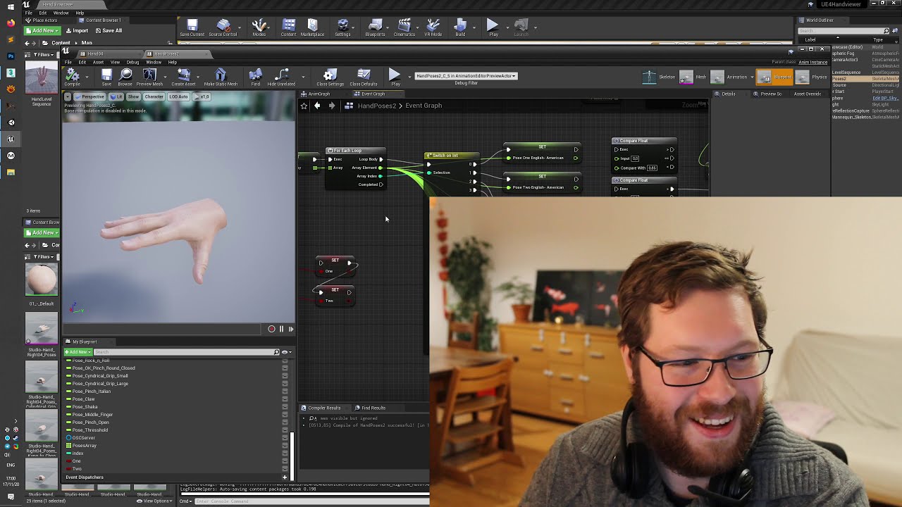Click Make Static Mesh icon
Image resolution: width=902 pixels, height=507 pixels.
click(221, 77)
